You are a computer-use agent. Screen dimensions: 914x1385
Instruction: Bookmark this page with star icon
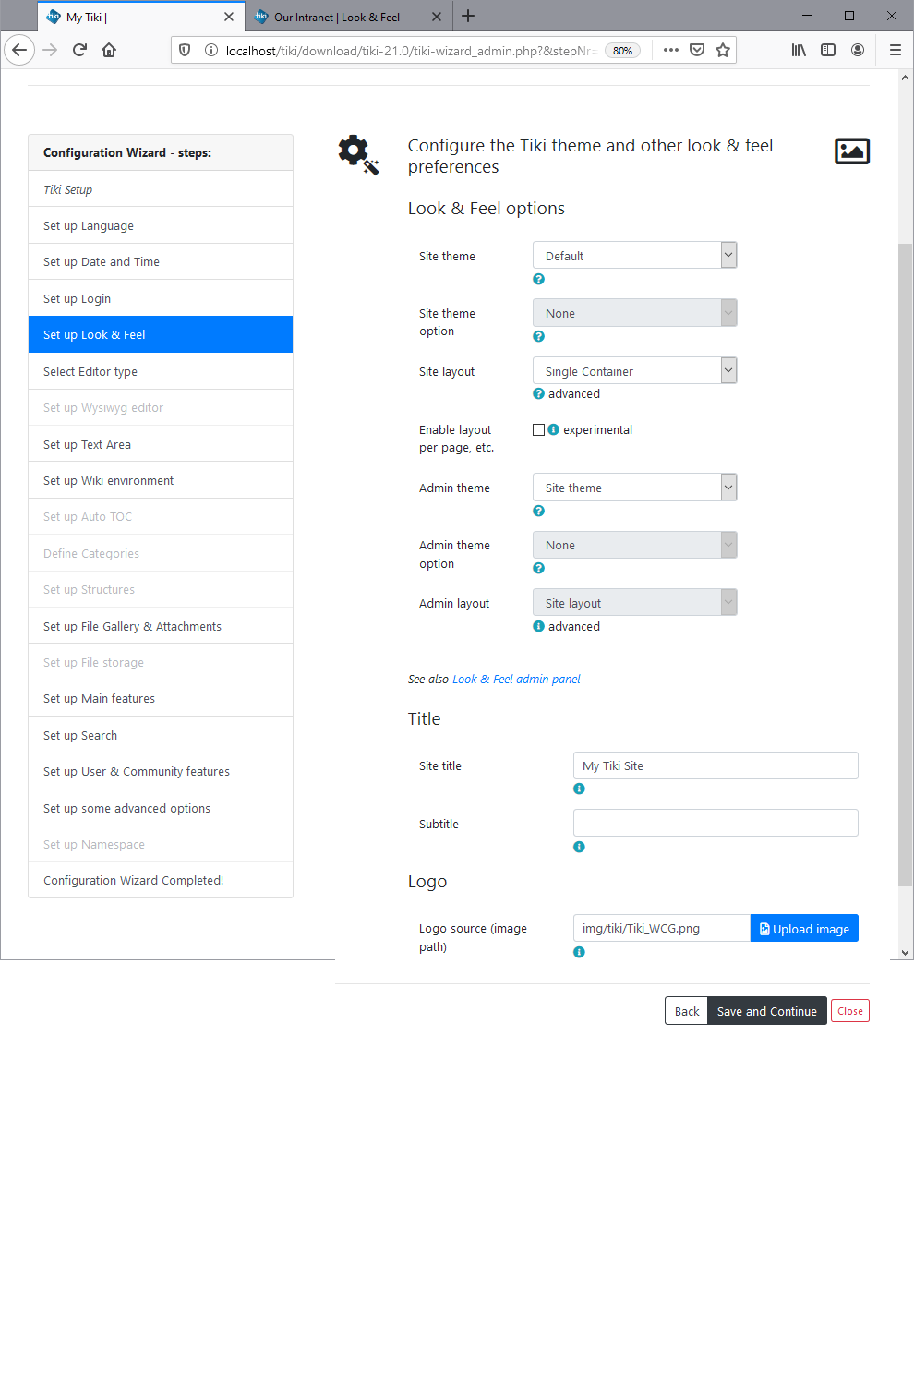723,50
